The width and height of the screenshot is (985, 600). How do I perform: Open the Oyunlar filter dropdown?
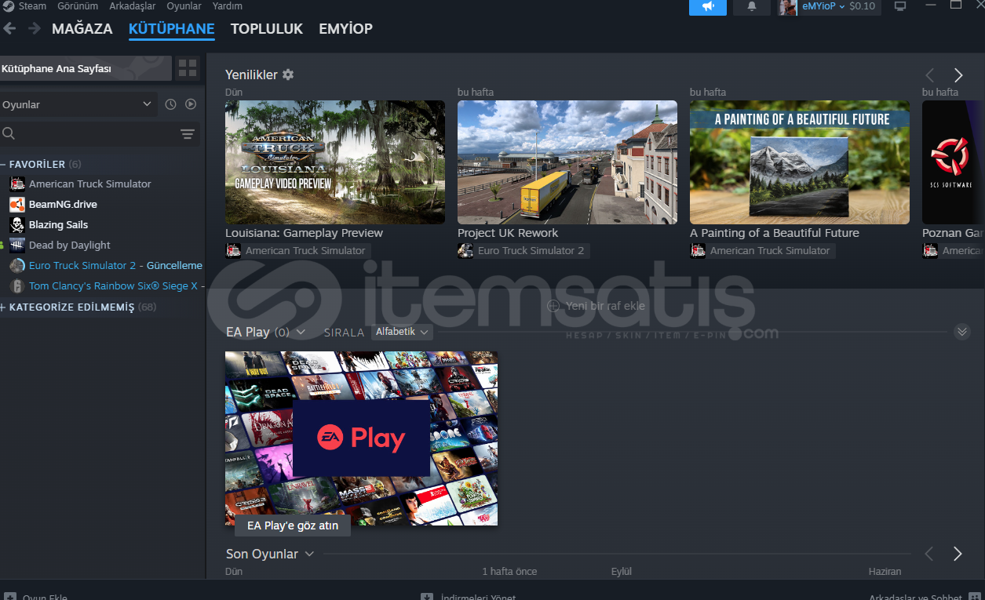pyautogui.click(x=77, y=104)
